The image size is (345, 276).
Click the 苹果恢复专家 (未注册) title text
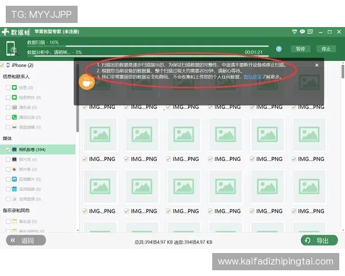click(x=57, y=32)
